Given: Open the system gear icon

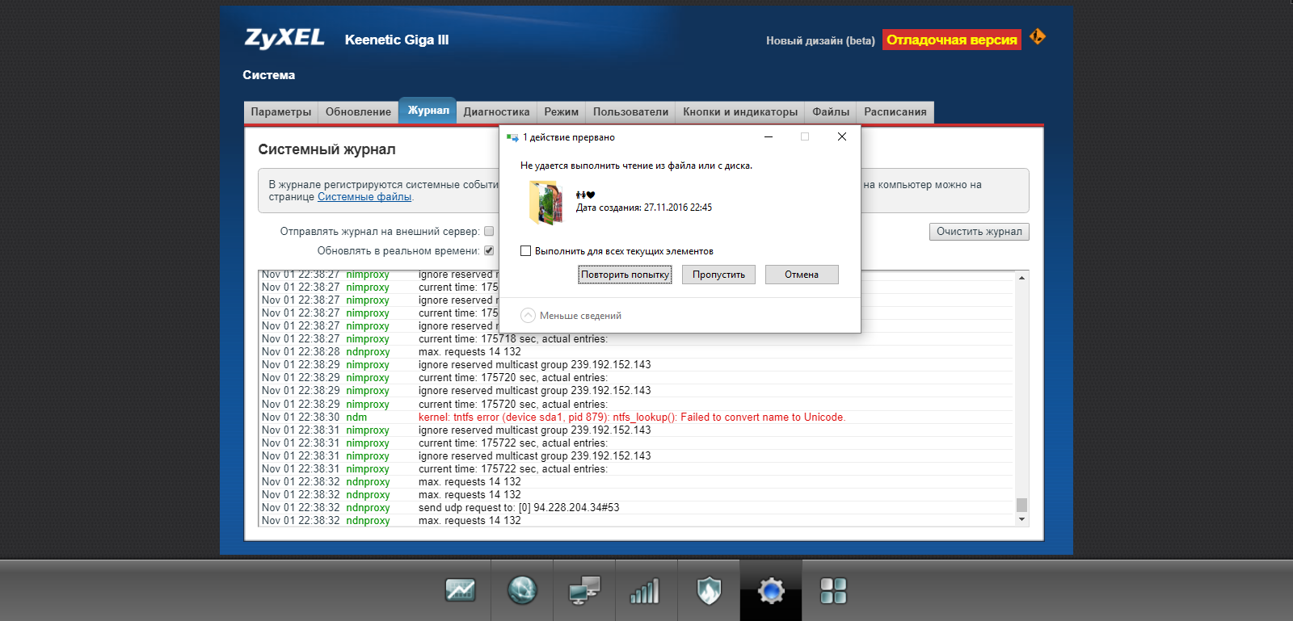Looking at the screenshot, I should (x=771, y=590).
